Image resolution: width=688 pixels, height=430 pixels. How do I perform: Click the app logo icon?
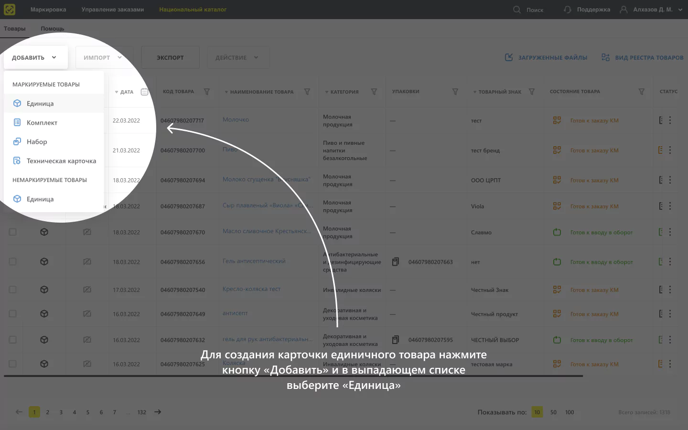(10, 10)
